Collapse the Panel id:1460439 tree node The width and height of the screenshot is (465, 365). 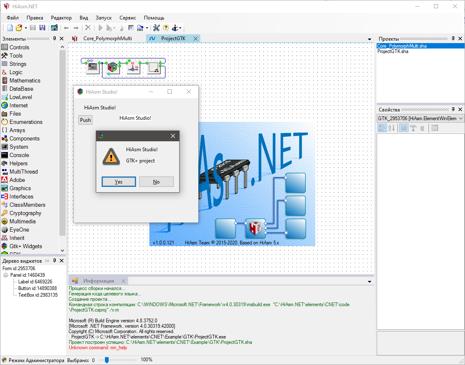click(6, 275)
